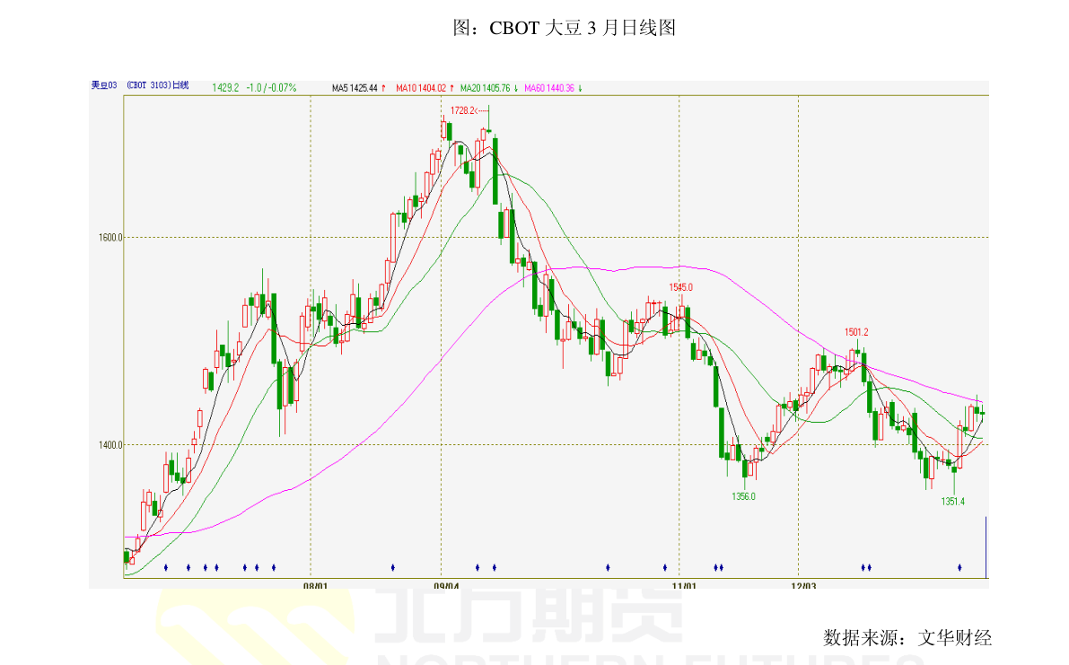This screenshot has height=665, width=1069.
Task: Click the 1351.4 low price annotation
Action: 953,502
